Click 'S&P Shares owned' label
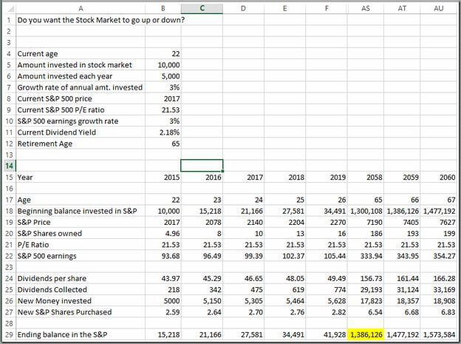Screen dimensions: 461x344 click(x=49, y=234)
